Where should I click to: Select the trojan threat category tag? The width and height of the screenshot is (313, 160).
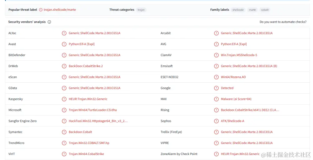point(141,10)
